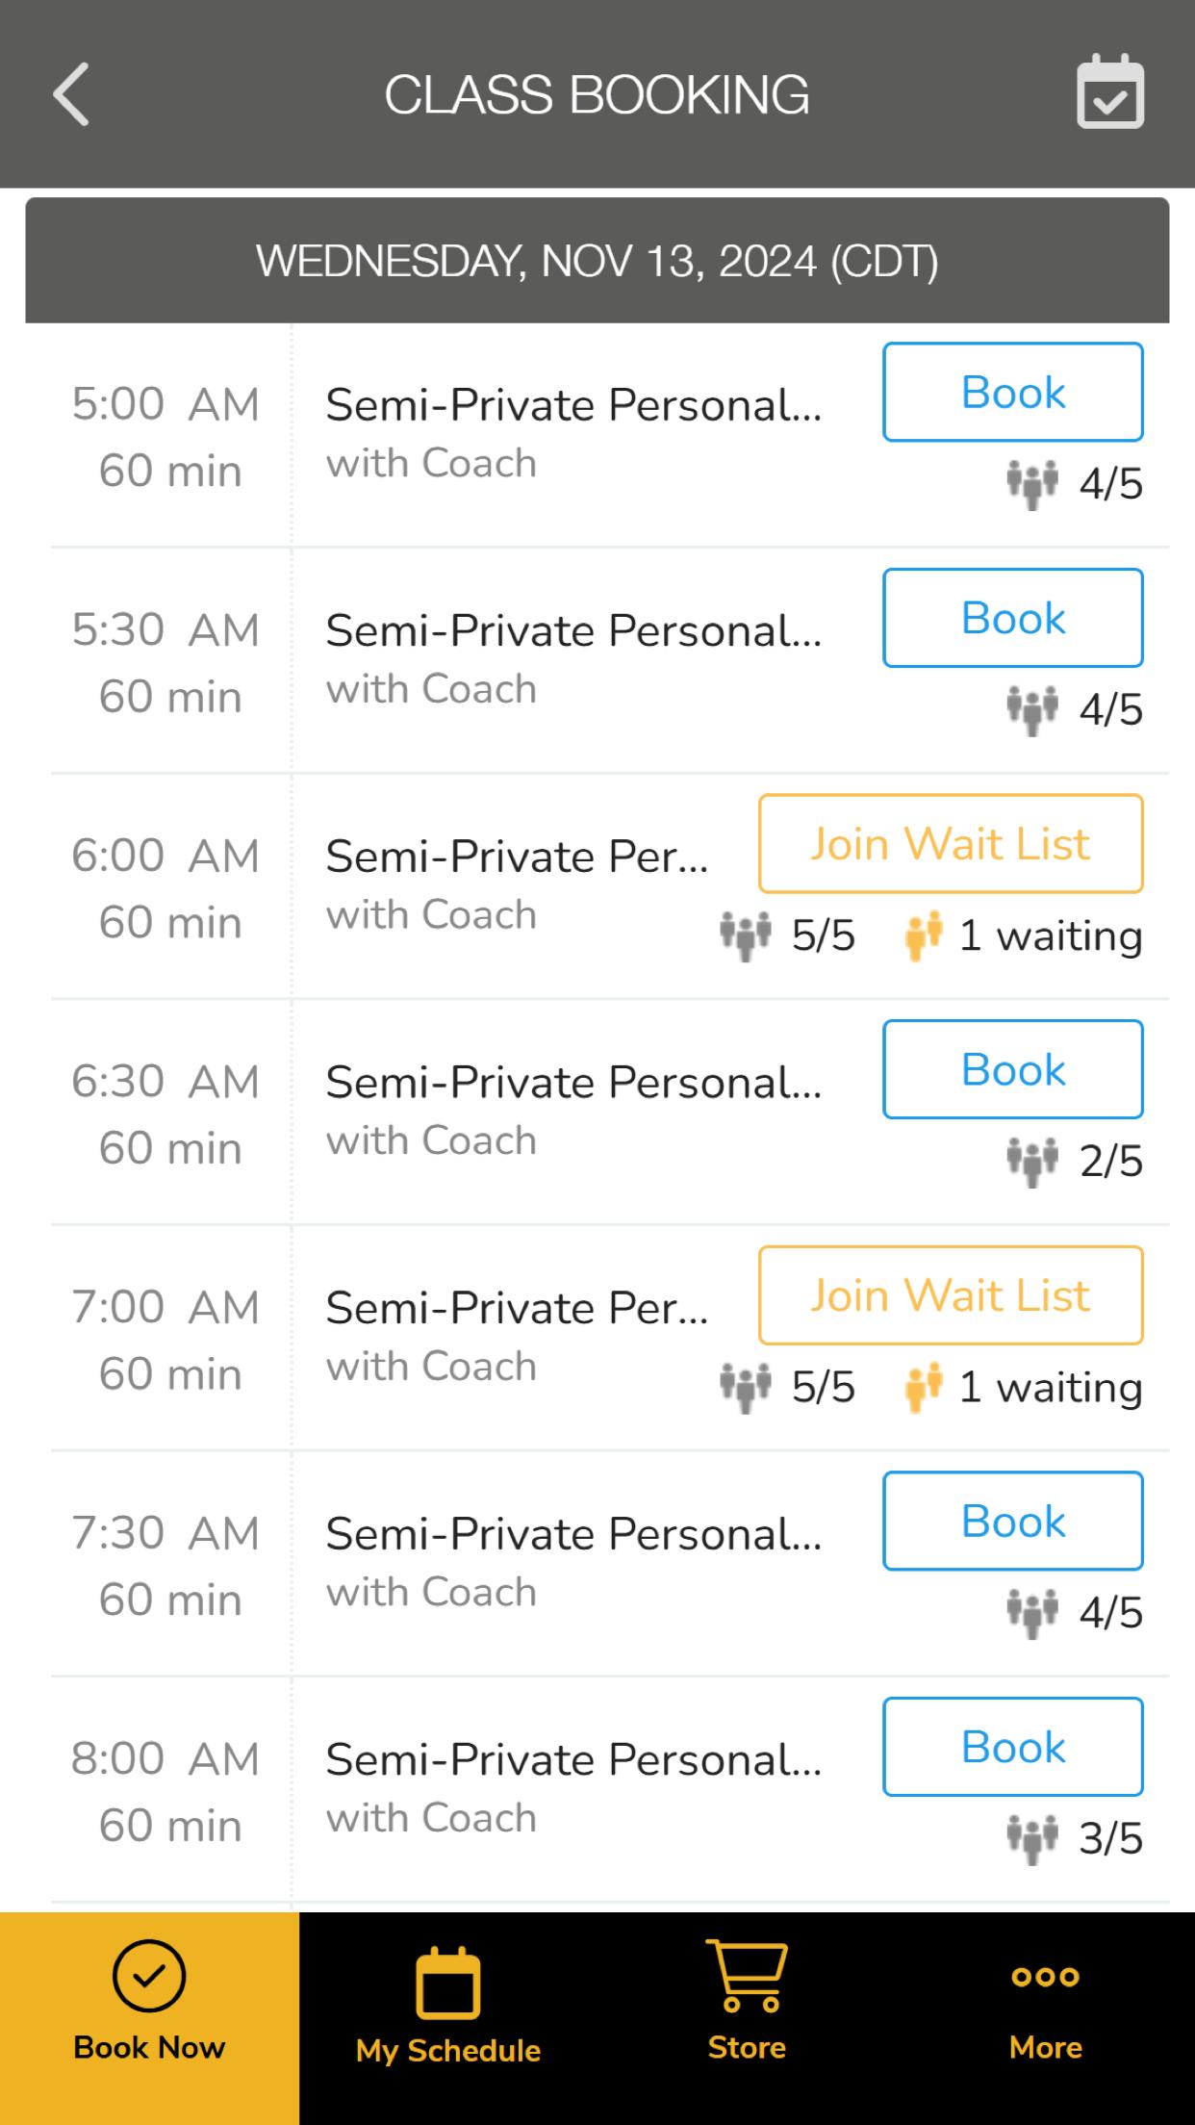Screen dimensions: 1195x2125
Task: Open the Store shopping cart icon
Action: tap(748, 1976)
